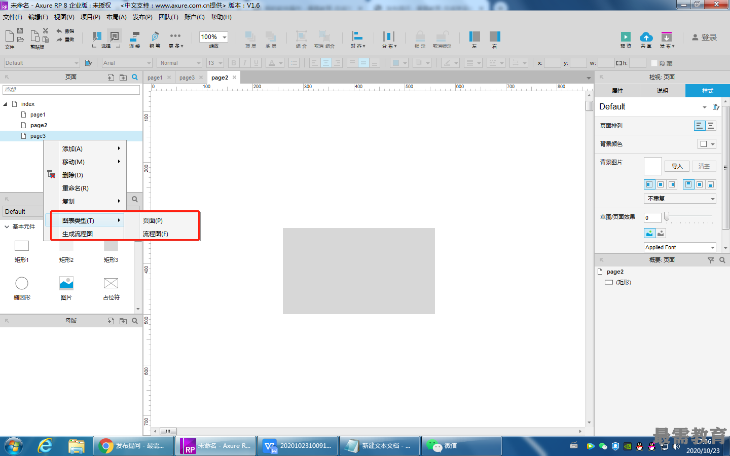Select the 占位符 placeholder widget

pos(111,283)
